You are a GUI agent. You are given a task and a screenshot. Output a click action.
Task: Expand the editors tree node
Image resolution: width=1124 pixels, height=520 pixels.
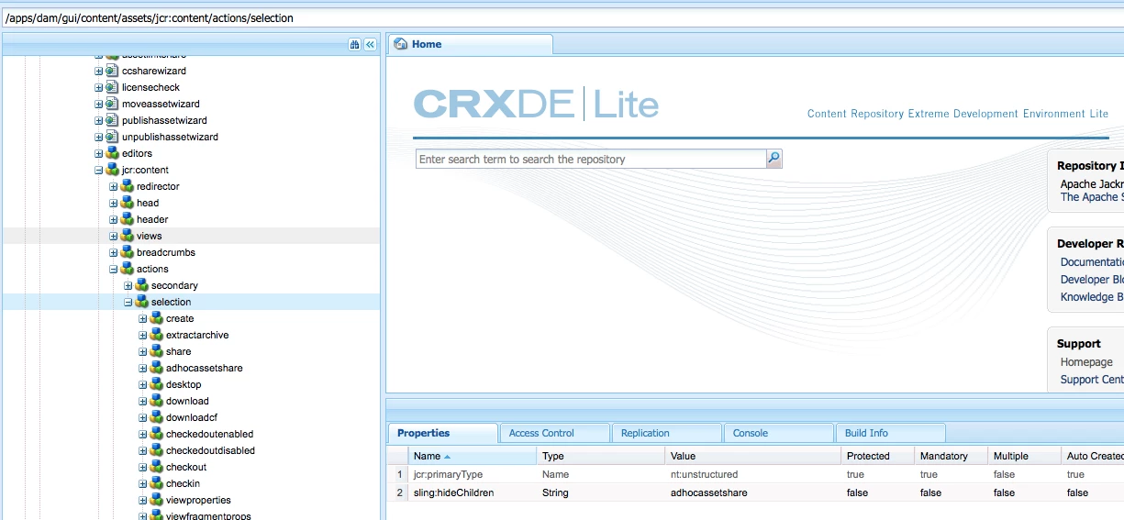(x=99, y=153)
